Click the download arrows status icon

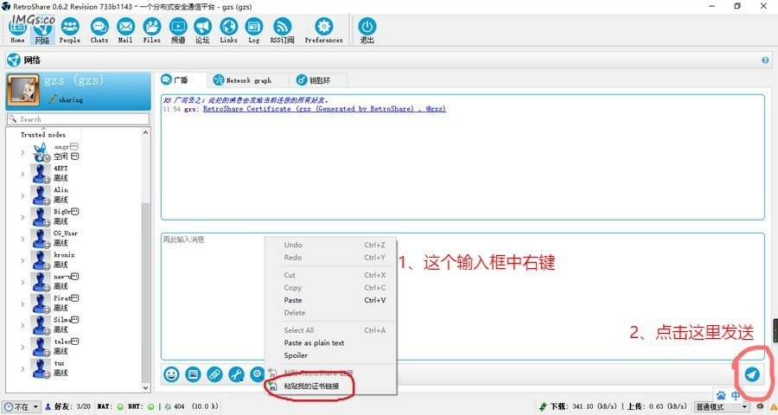pos(544,406)
